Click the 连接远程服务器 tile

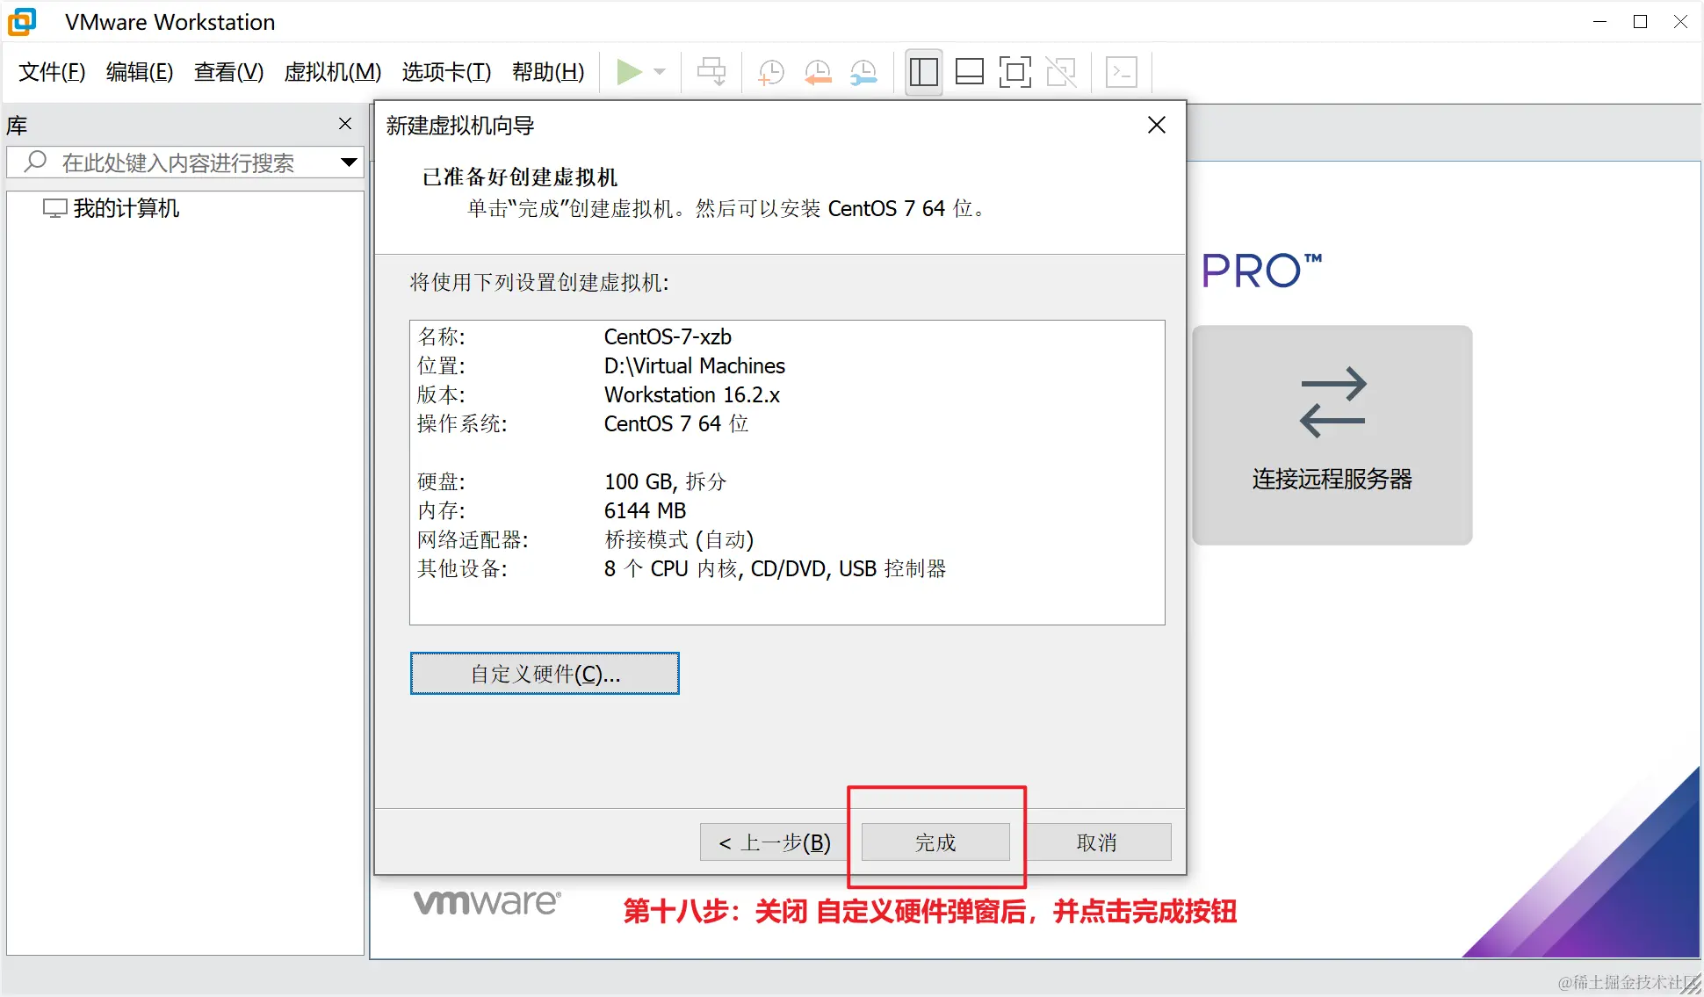(1332, 435)
